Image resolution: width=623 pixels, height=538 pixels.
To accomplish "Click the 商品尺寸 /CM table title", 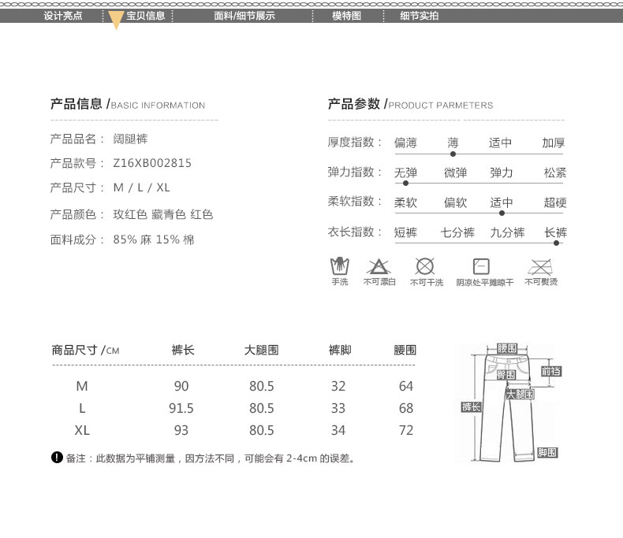I will point(85,350).
